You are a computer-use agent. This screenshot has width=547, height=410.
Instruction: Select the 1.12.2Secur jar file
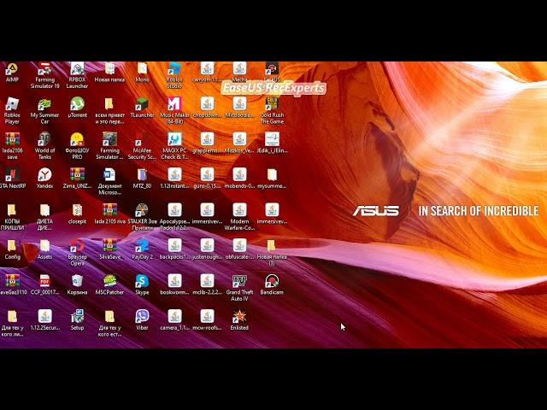click(44, 320)
